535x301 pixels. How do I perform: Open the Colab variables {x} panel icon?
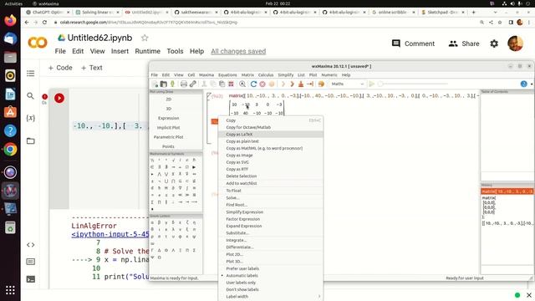[x=30, y=118]
